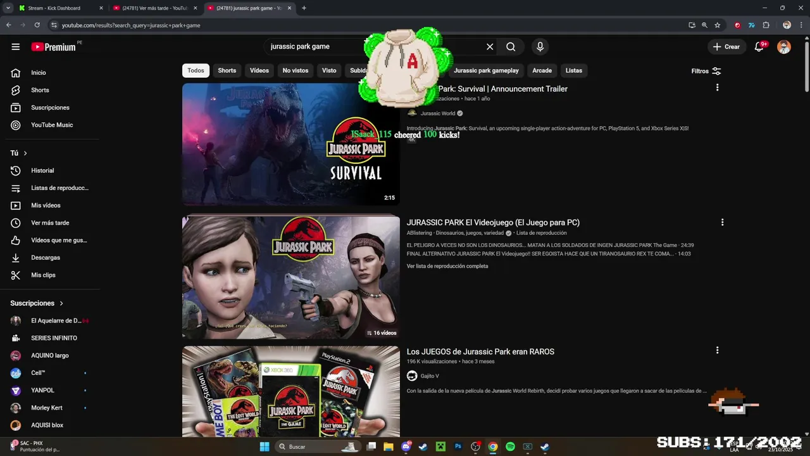This screenshot has width=810, height=456.
Task: Expand the Suscripciones section header
Action: point(37,303)
